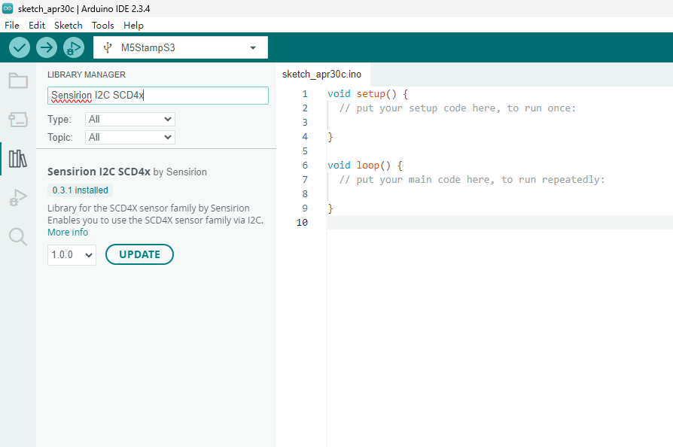Click the 0.3.1 installed badge
673x447 pixels.
point(81,190)
